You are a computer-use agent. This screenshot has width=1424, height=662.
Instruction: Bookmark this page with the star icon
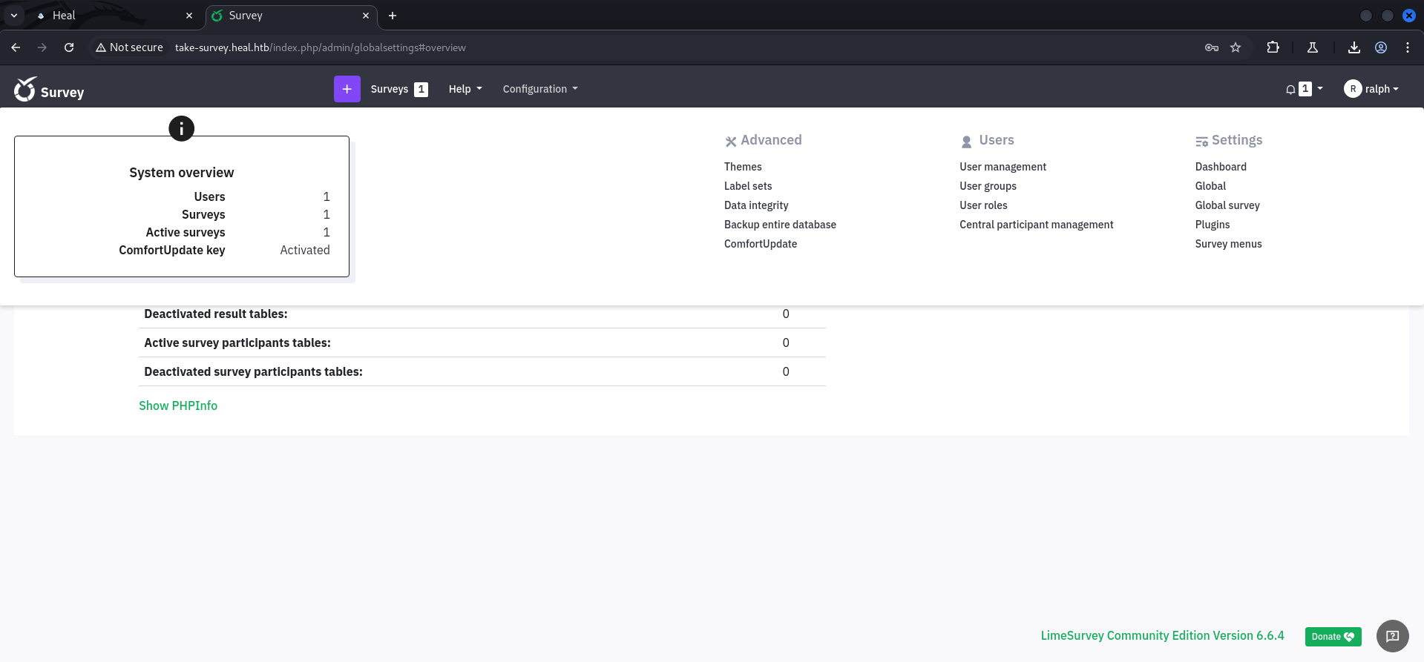1236,47
